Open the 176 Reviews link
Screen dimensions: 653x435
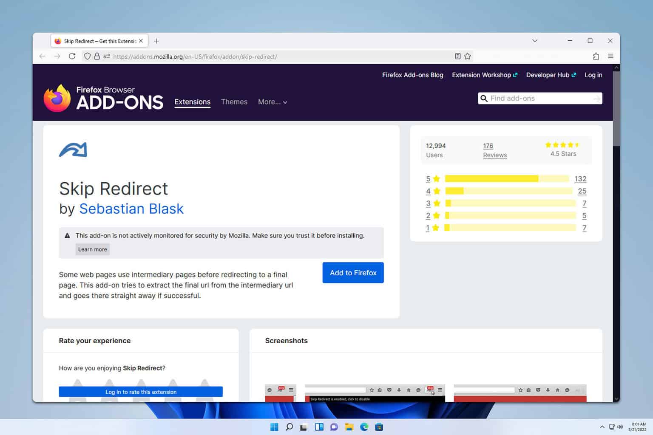point(495,150)
